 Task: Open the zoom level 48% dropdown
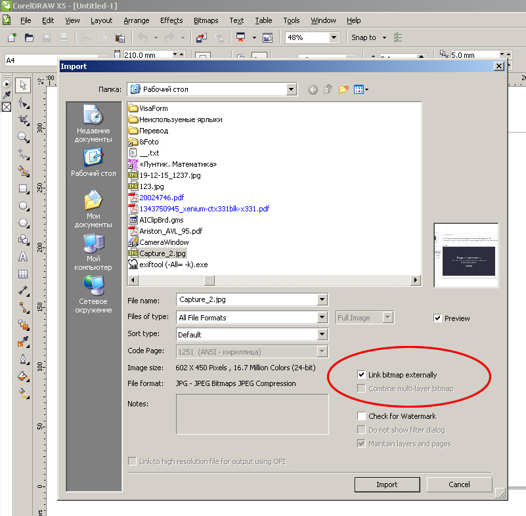pyautogui.click(x=334, y=37)
